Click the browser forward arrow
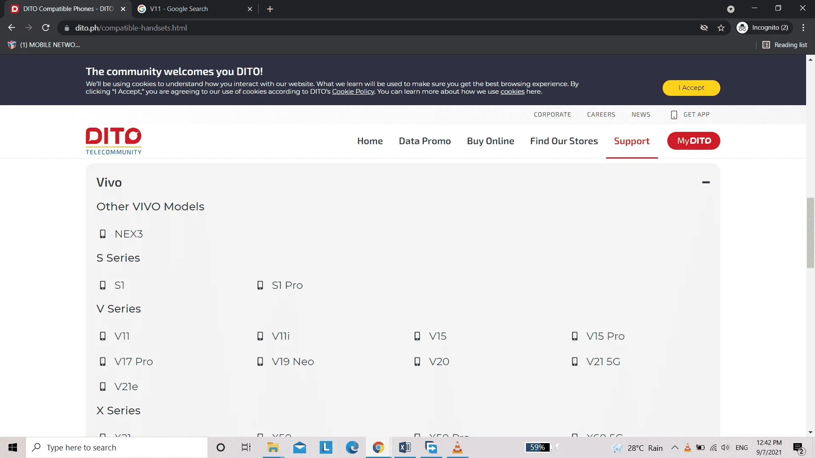 (28, 28)
